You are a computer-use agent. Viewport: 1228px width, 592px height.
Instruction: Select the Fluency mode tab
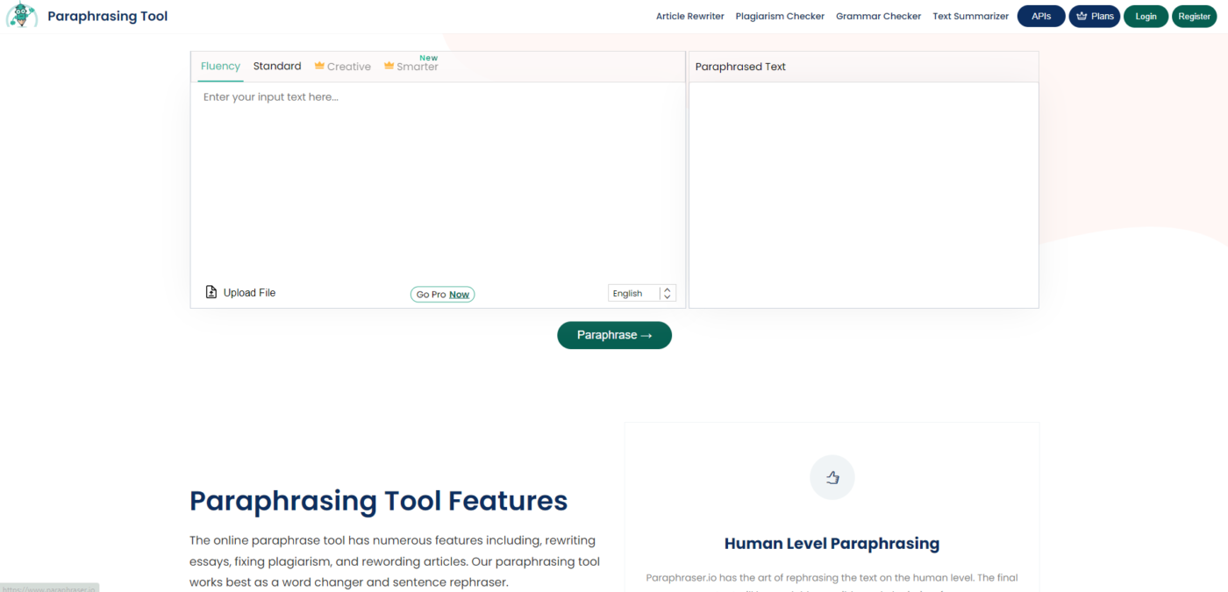pos(220,66)
